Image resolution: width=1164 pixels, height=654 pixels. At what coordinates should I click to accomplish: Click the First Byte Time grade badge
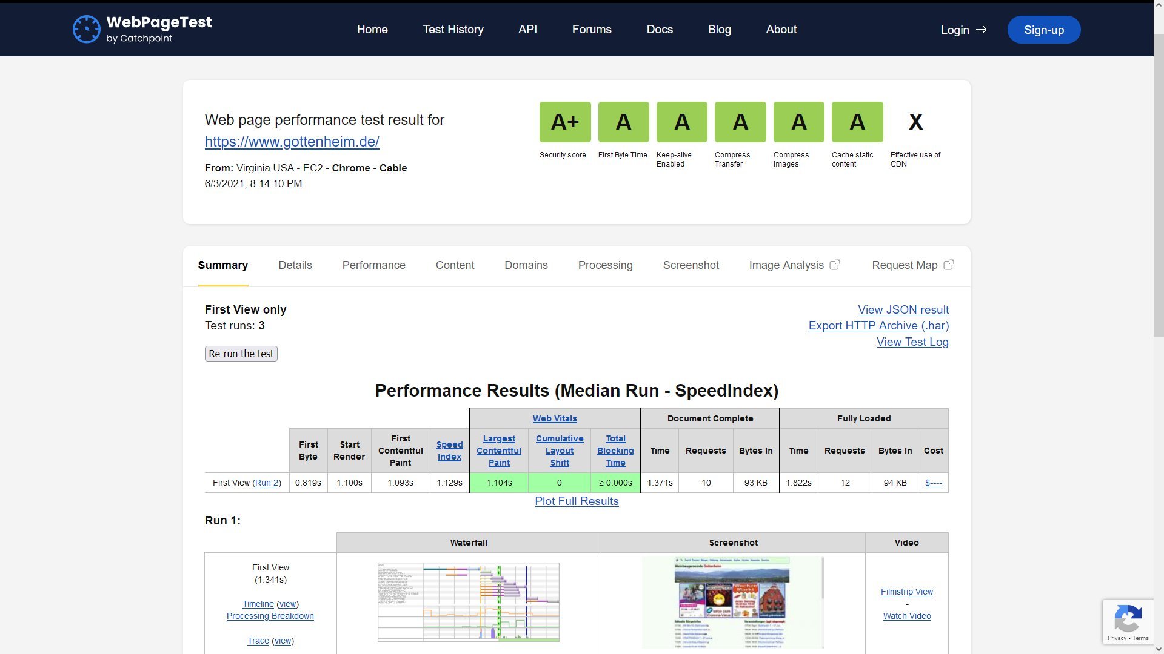[x=623, y=122]
